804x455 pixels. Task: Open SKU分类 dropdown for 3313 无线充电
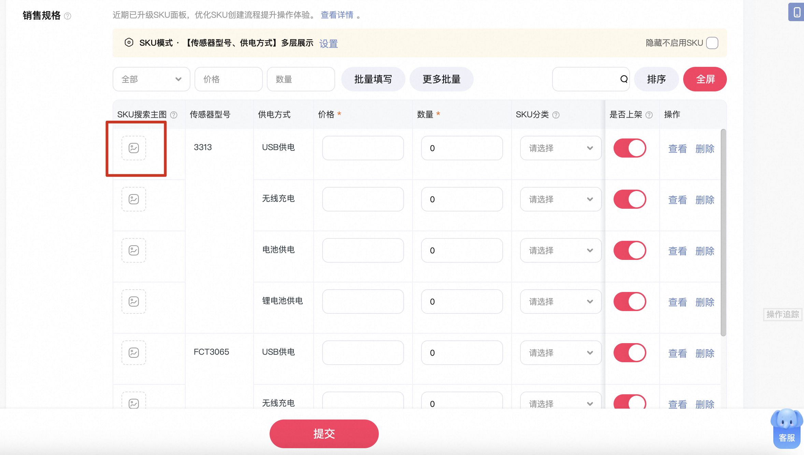(561, 199)
